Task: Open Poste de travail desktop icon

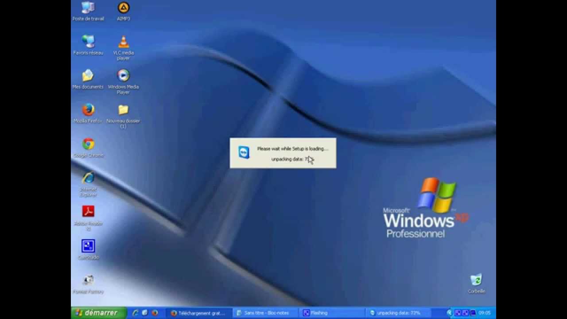Action: click(88, 12)
